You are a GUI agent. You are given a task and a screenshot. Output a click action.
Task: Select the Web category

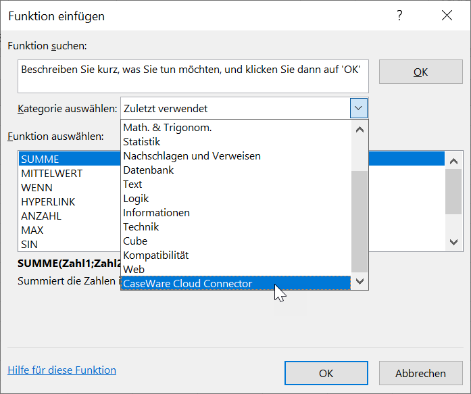coord(235,270)
